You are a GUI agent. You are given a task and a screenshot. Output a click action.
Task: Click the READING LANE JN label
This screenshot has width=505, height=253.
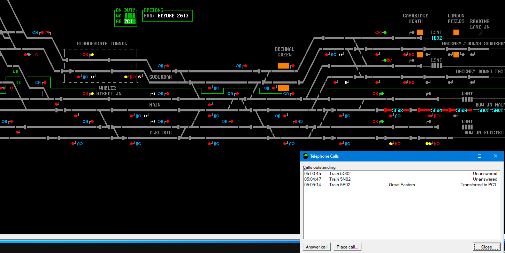480,24
